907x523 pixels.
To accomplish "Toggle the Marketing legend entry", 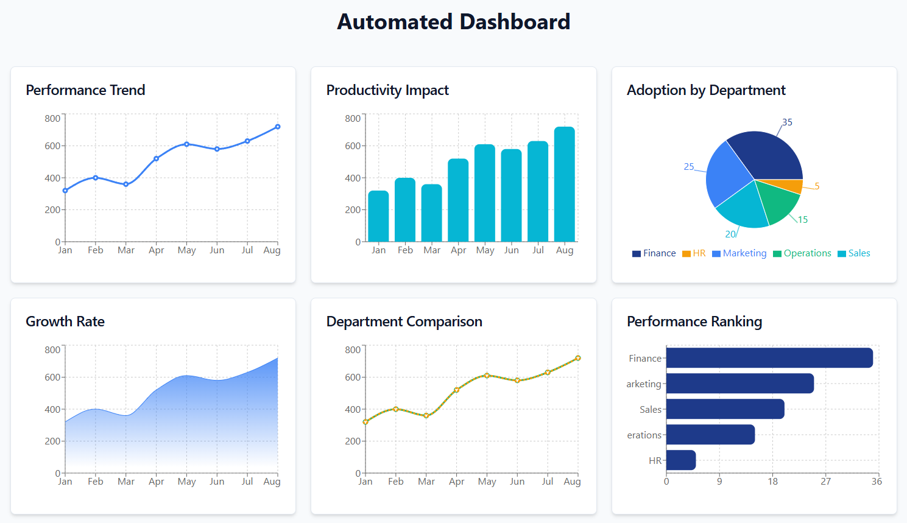I will click(x=739, y=253).
